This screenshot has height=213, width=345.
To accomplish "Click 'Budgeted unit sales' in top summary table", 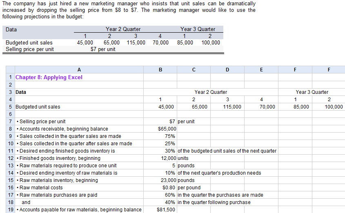I will [x=29, y=43].
